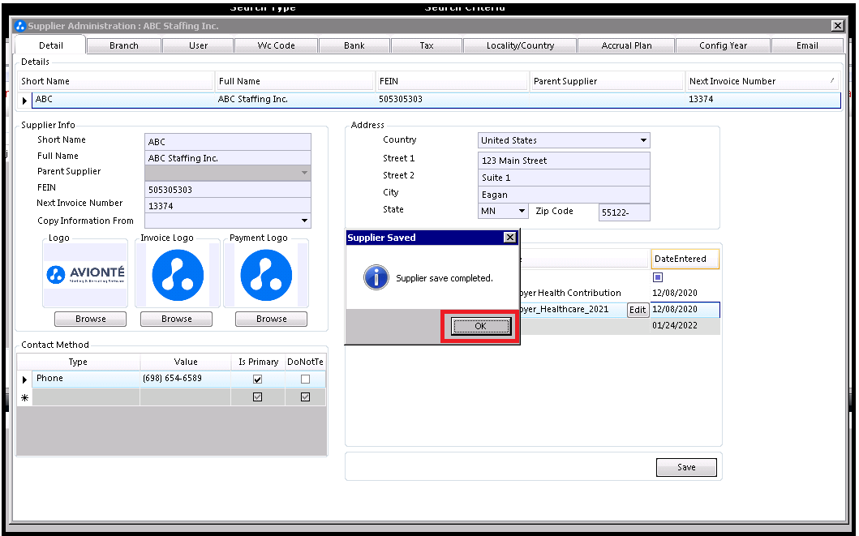Select the Detail tab
859x536 pixels.
tap(50, 45)
